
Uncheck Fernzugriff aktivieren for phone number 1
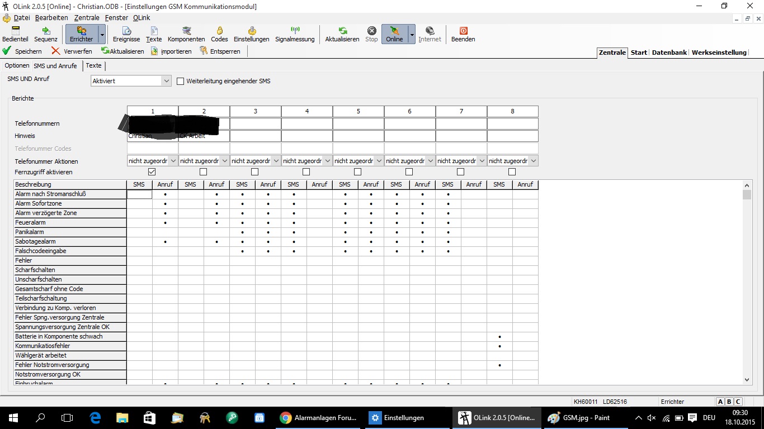tap(152, 172)
